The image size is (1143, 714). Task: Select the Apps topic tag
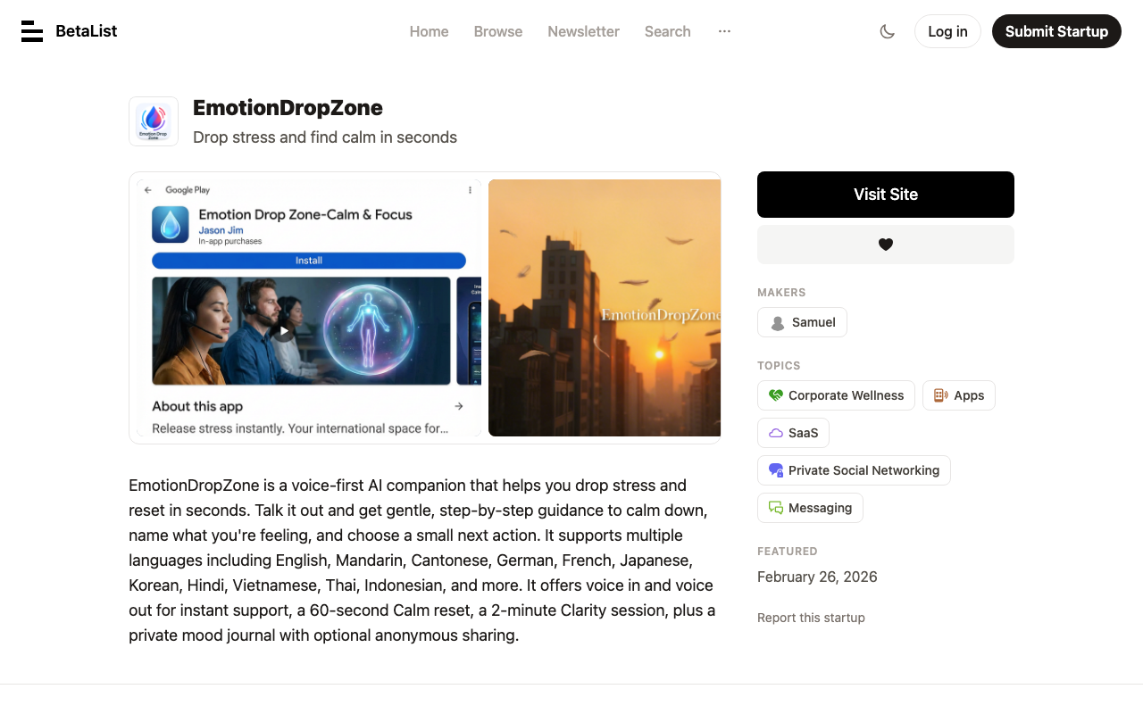pyautogui.click(x=959, y=395)
